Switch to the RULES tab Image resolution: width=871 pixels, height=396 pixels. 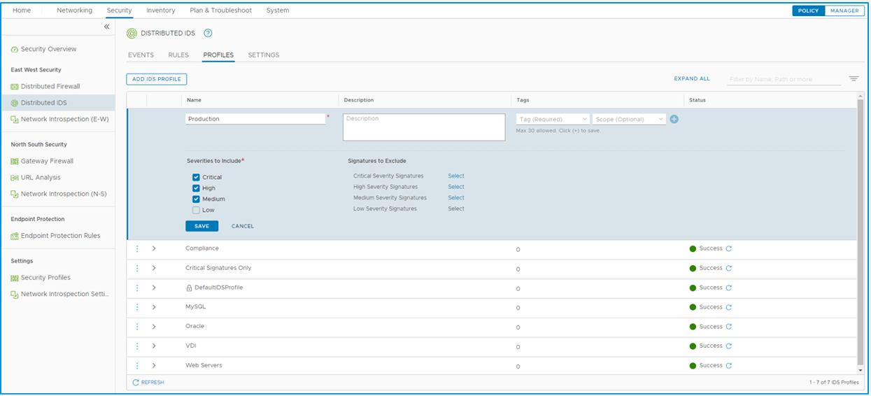[x=178, y=55]
